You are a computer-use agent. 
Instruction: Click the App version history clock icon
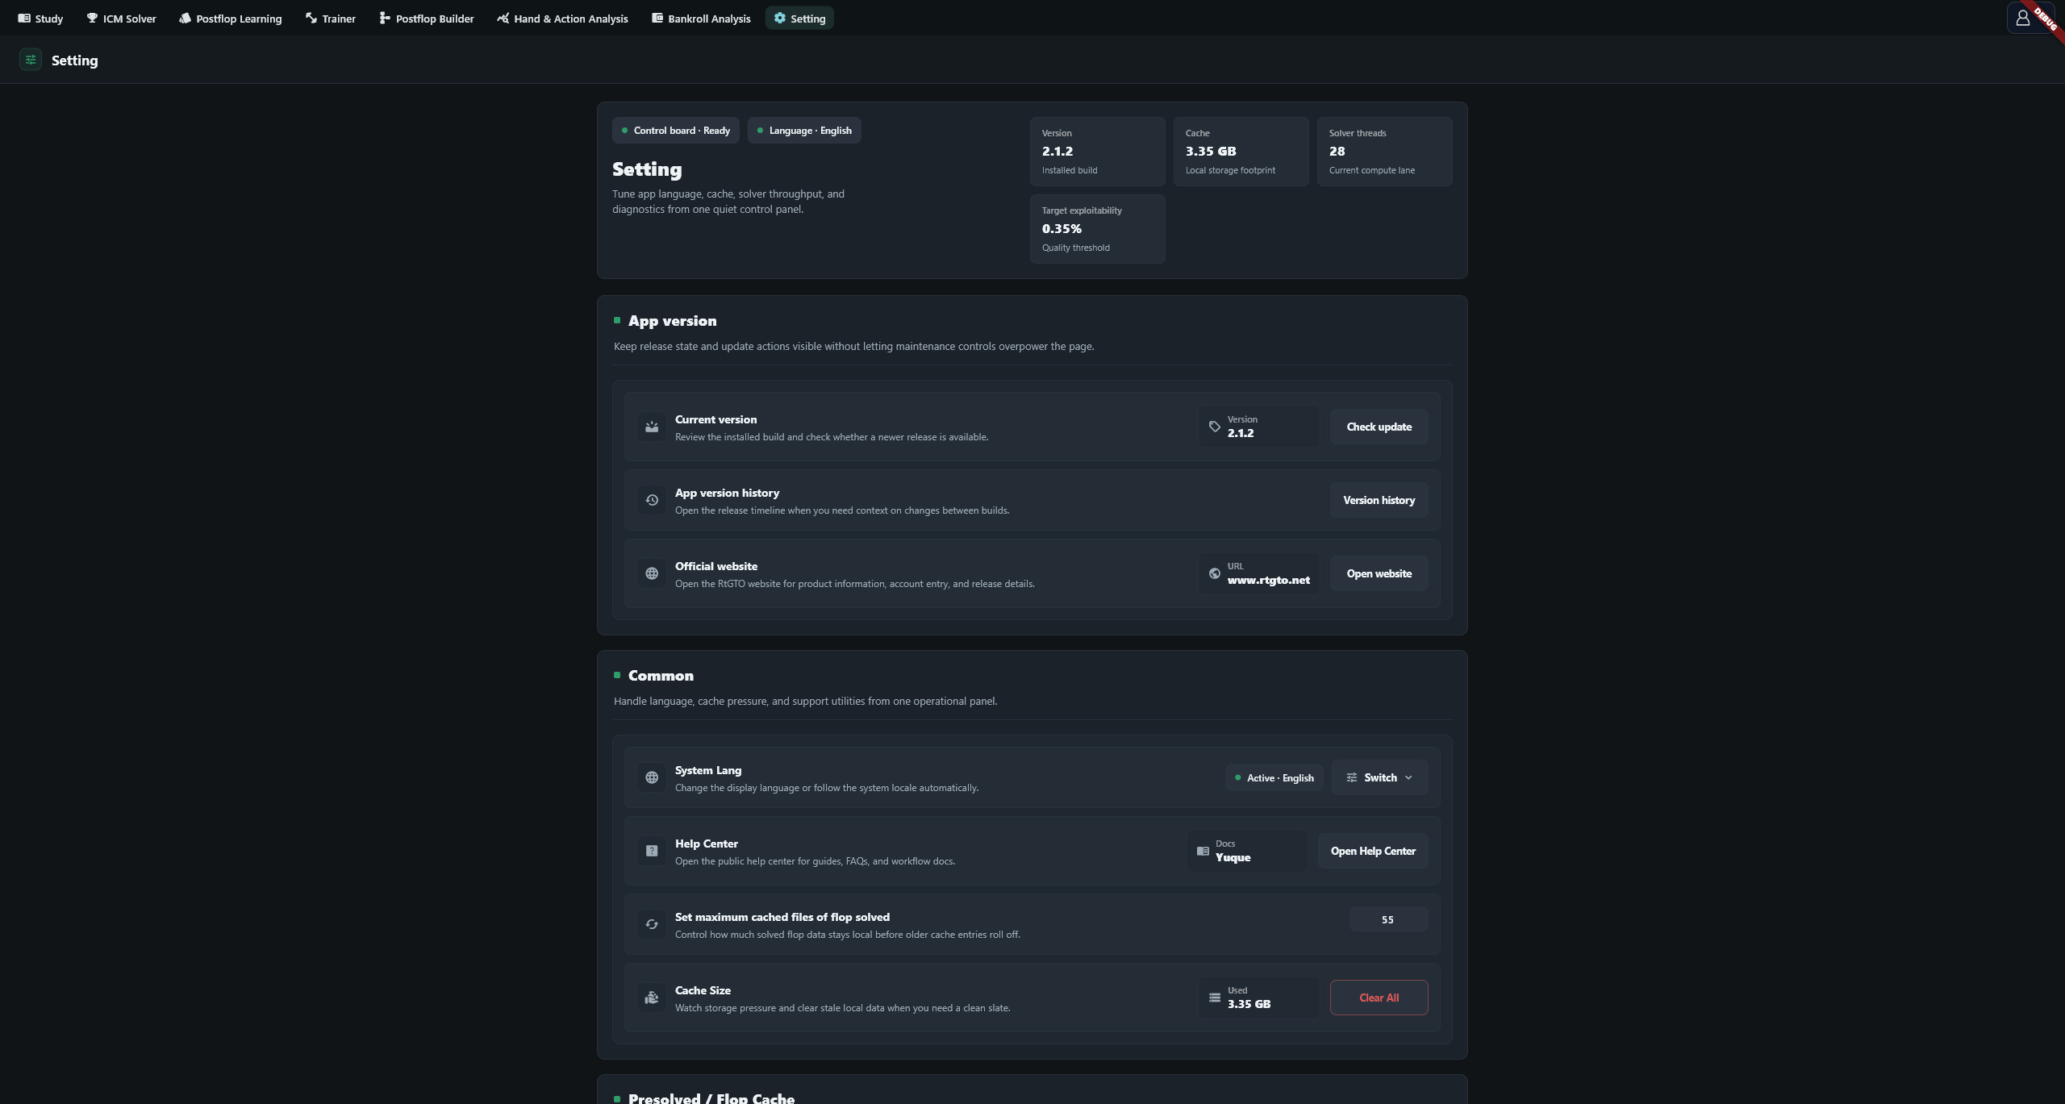point(652,500)
